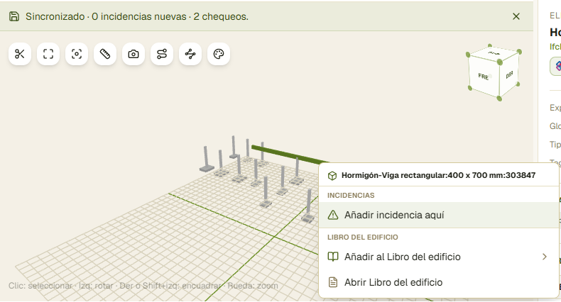Click the focus-on-selection tool icon
561x302 pixels.
(77, 54)
